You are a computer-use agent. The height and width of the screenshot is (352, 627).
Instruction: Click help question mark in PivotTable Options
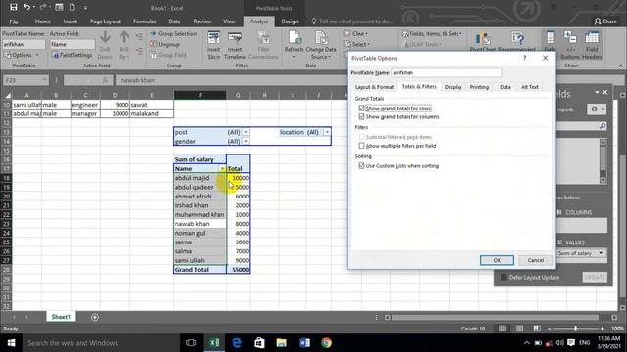click(x=525, y=58)
